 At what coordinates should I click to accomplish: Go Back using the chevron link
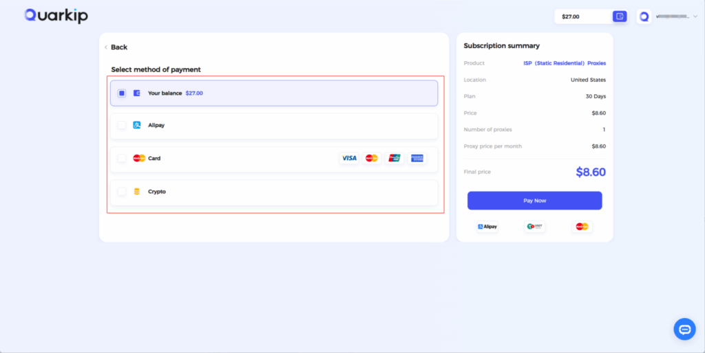116,47
